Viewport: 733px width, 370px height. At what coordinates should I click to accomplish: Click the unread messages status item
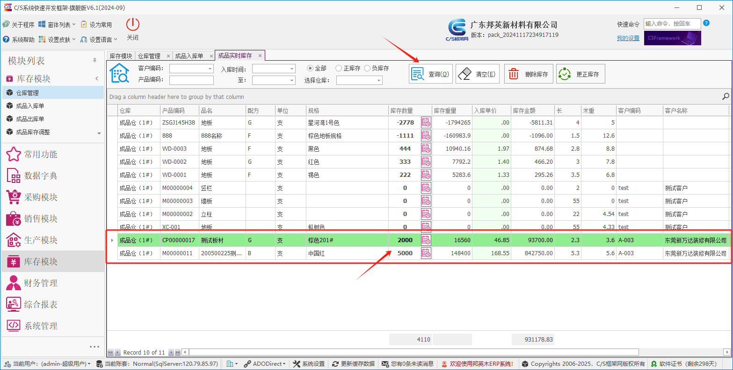point(407,364)
